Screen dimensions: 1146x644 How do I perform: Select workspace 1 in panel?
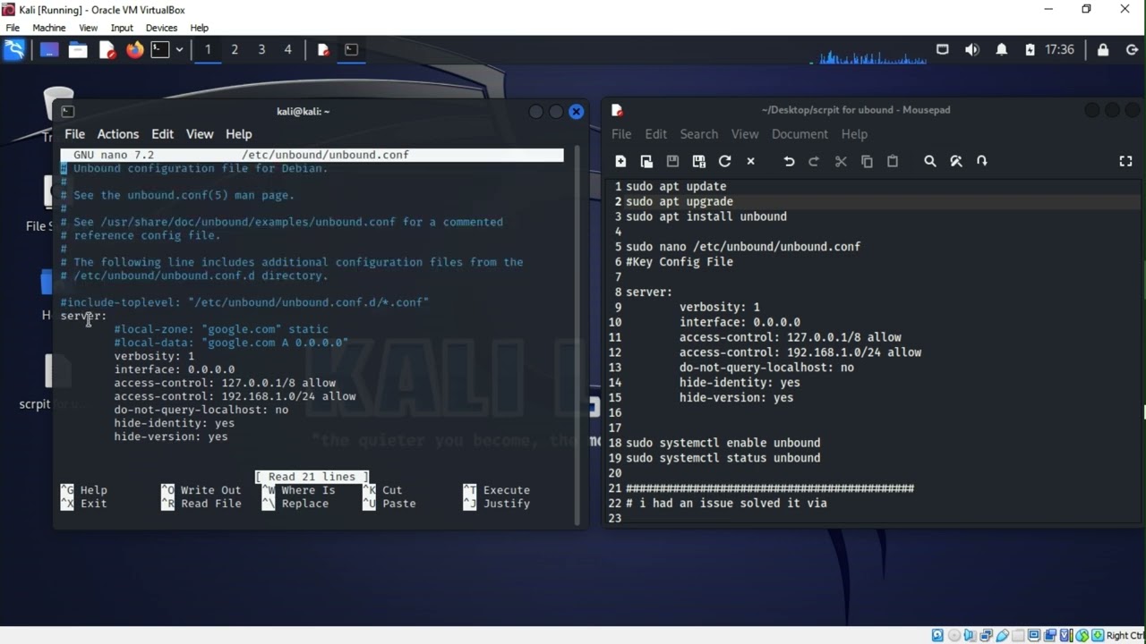(208, 50)
